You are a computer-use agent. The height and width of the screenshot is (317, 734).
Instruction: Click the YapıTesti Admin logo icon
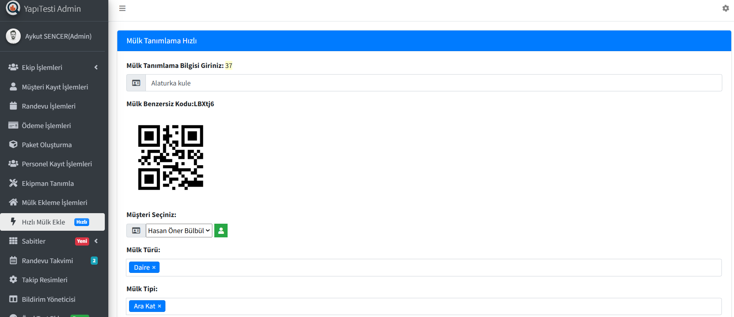coord(13,8)
